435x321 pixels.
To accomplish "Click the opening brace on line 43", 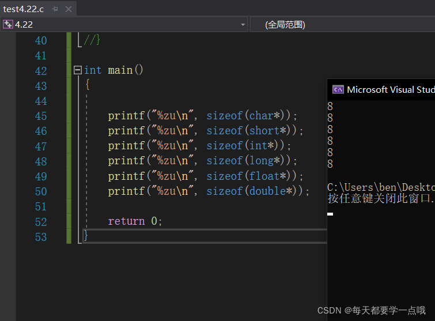I will click(x=88, y=84).
